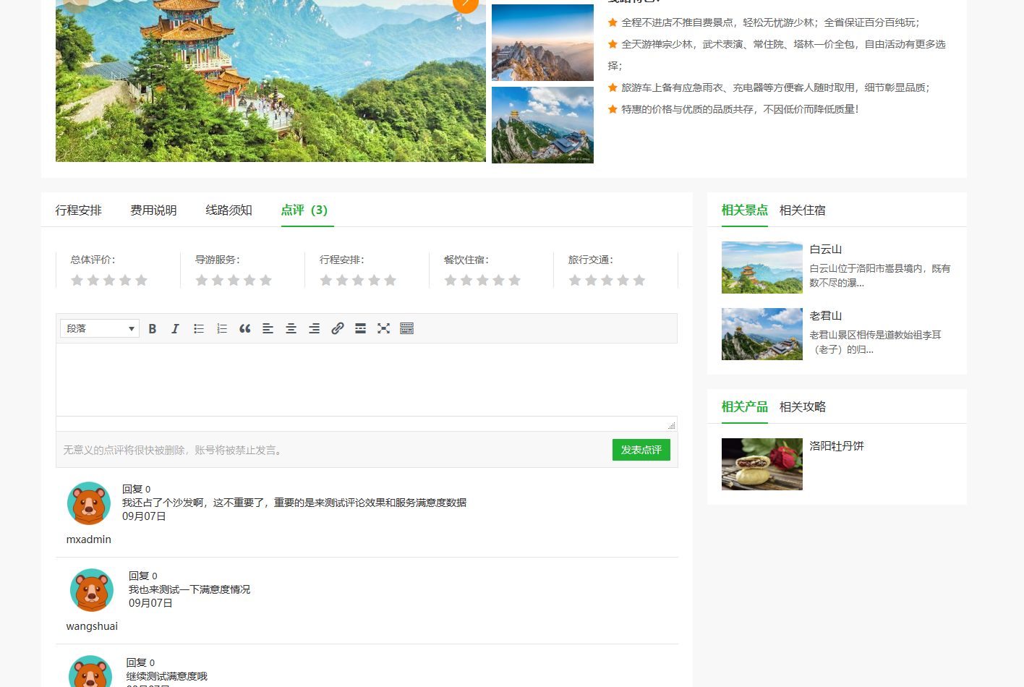Viewport: 1024px width, 687px height.
Task: Rate 行程安排 with four stars
Action: pyautogui.click(x=374, y=280)
